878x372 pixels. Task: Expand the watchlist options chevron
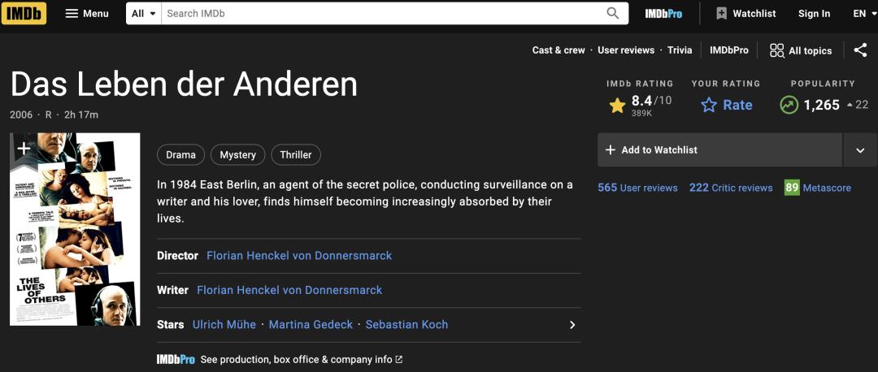(x=860, y=150)
